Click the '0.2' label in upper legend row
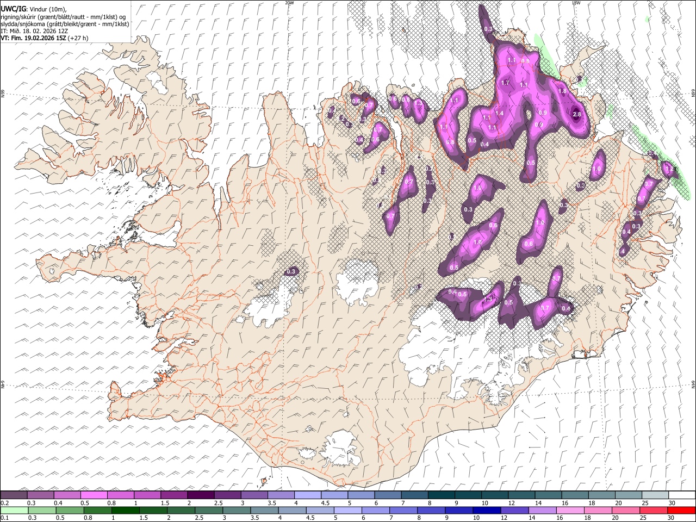 tap(4, 503)
